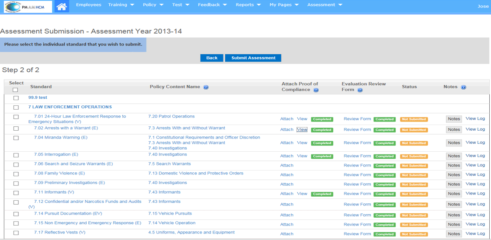Click the Home icon in navigation bar
This screenshot has height=240, width=491.
62,7
